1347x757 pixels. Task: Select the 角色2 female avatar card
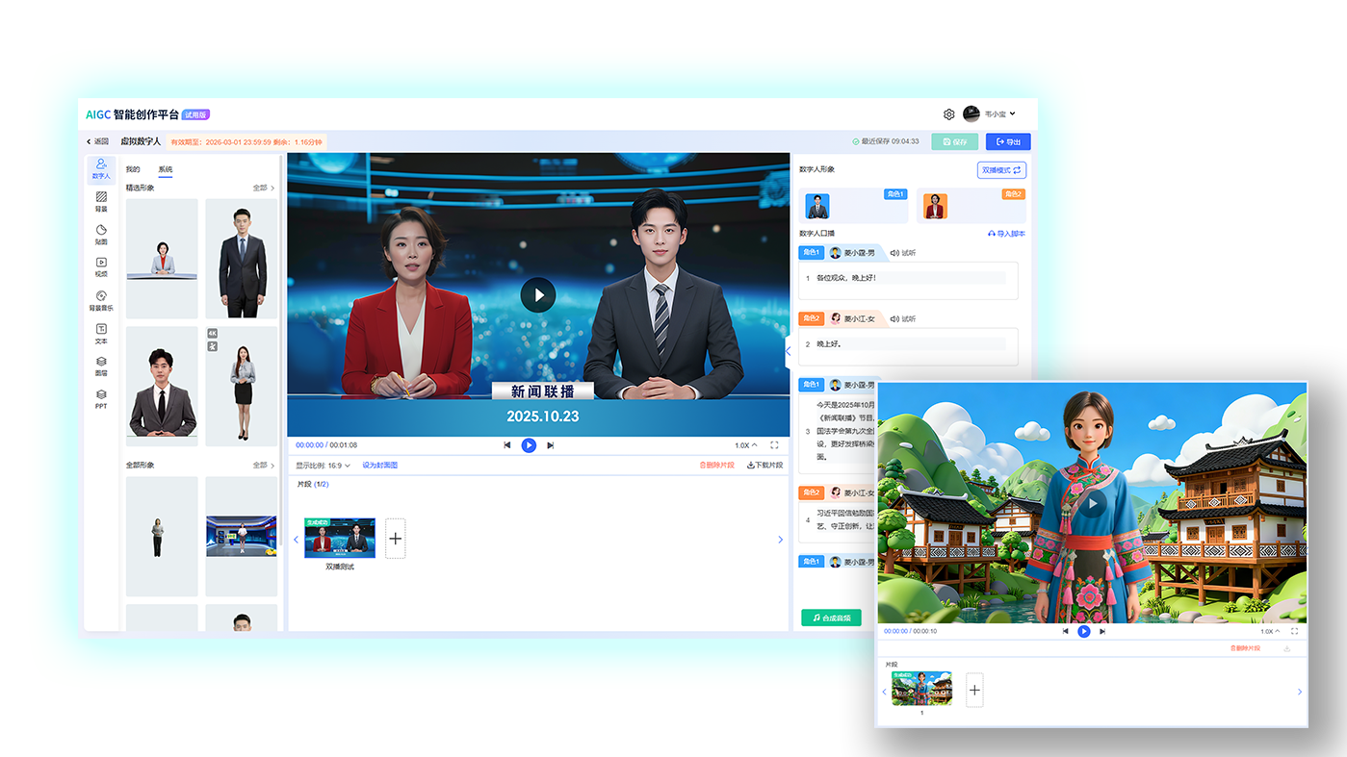tap(971, 206)
